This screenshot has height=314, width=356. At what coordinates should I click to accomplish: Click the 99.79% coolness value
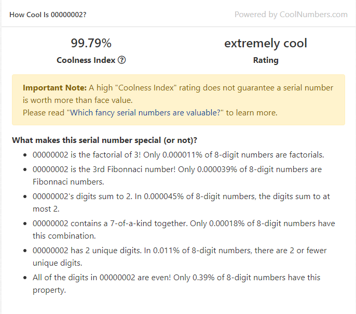91,43
